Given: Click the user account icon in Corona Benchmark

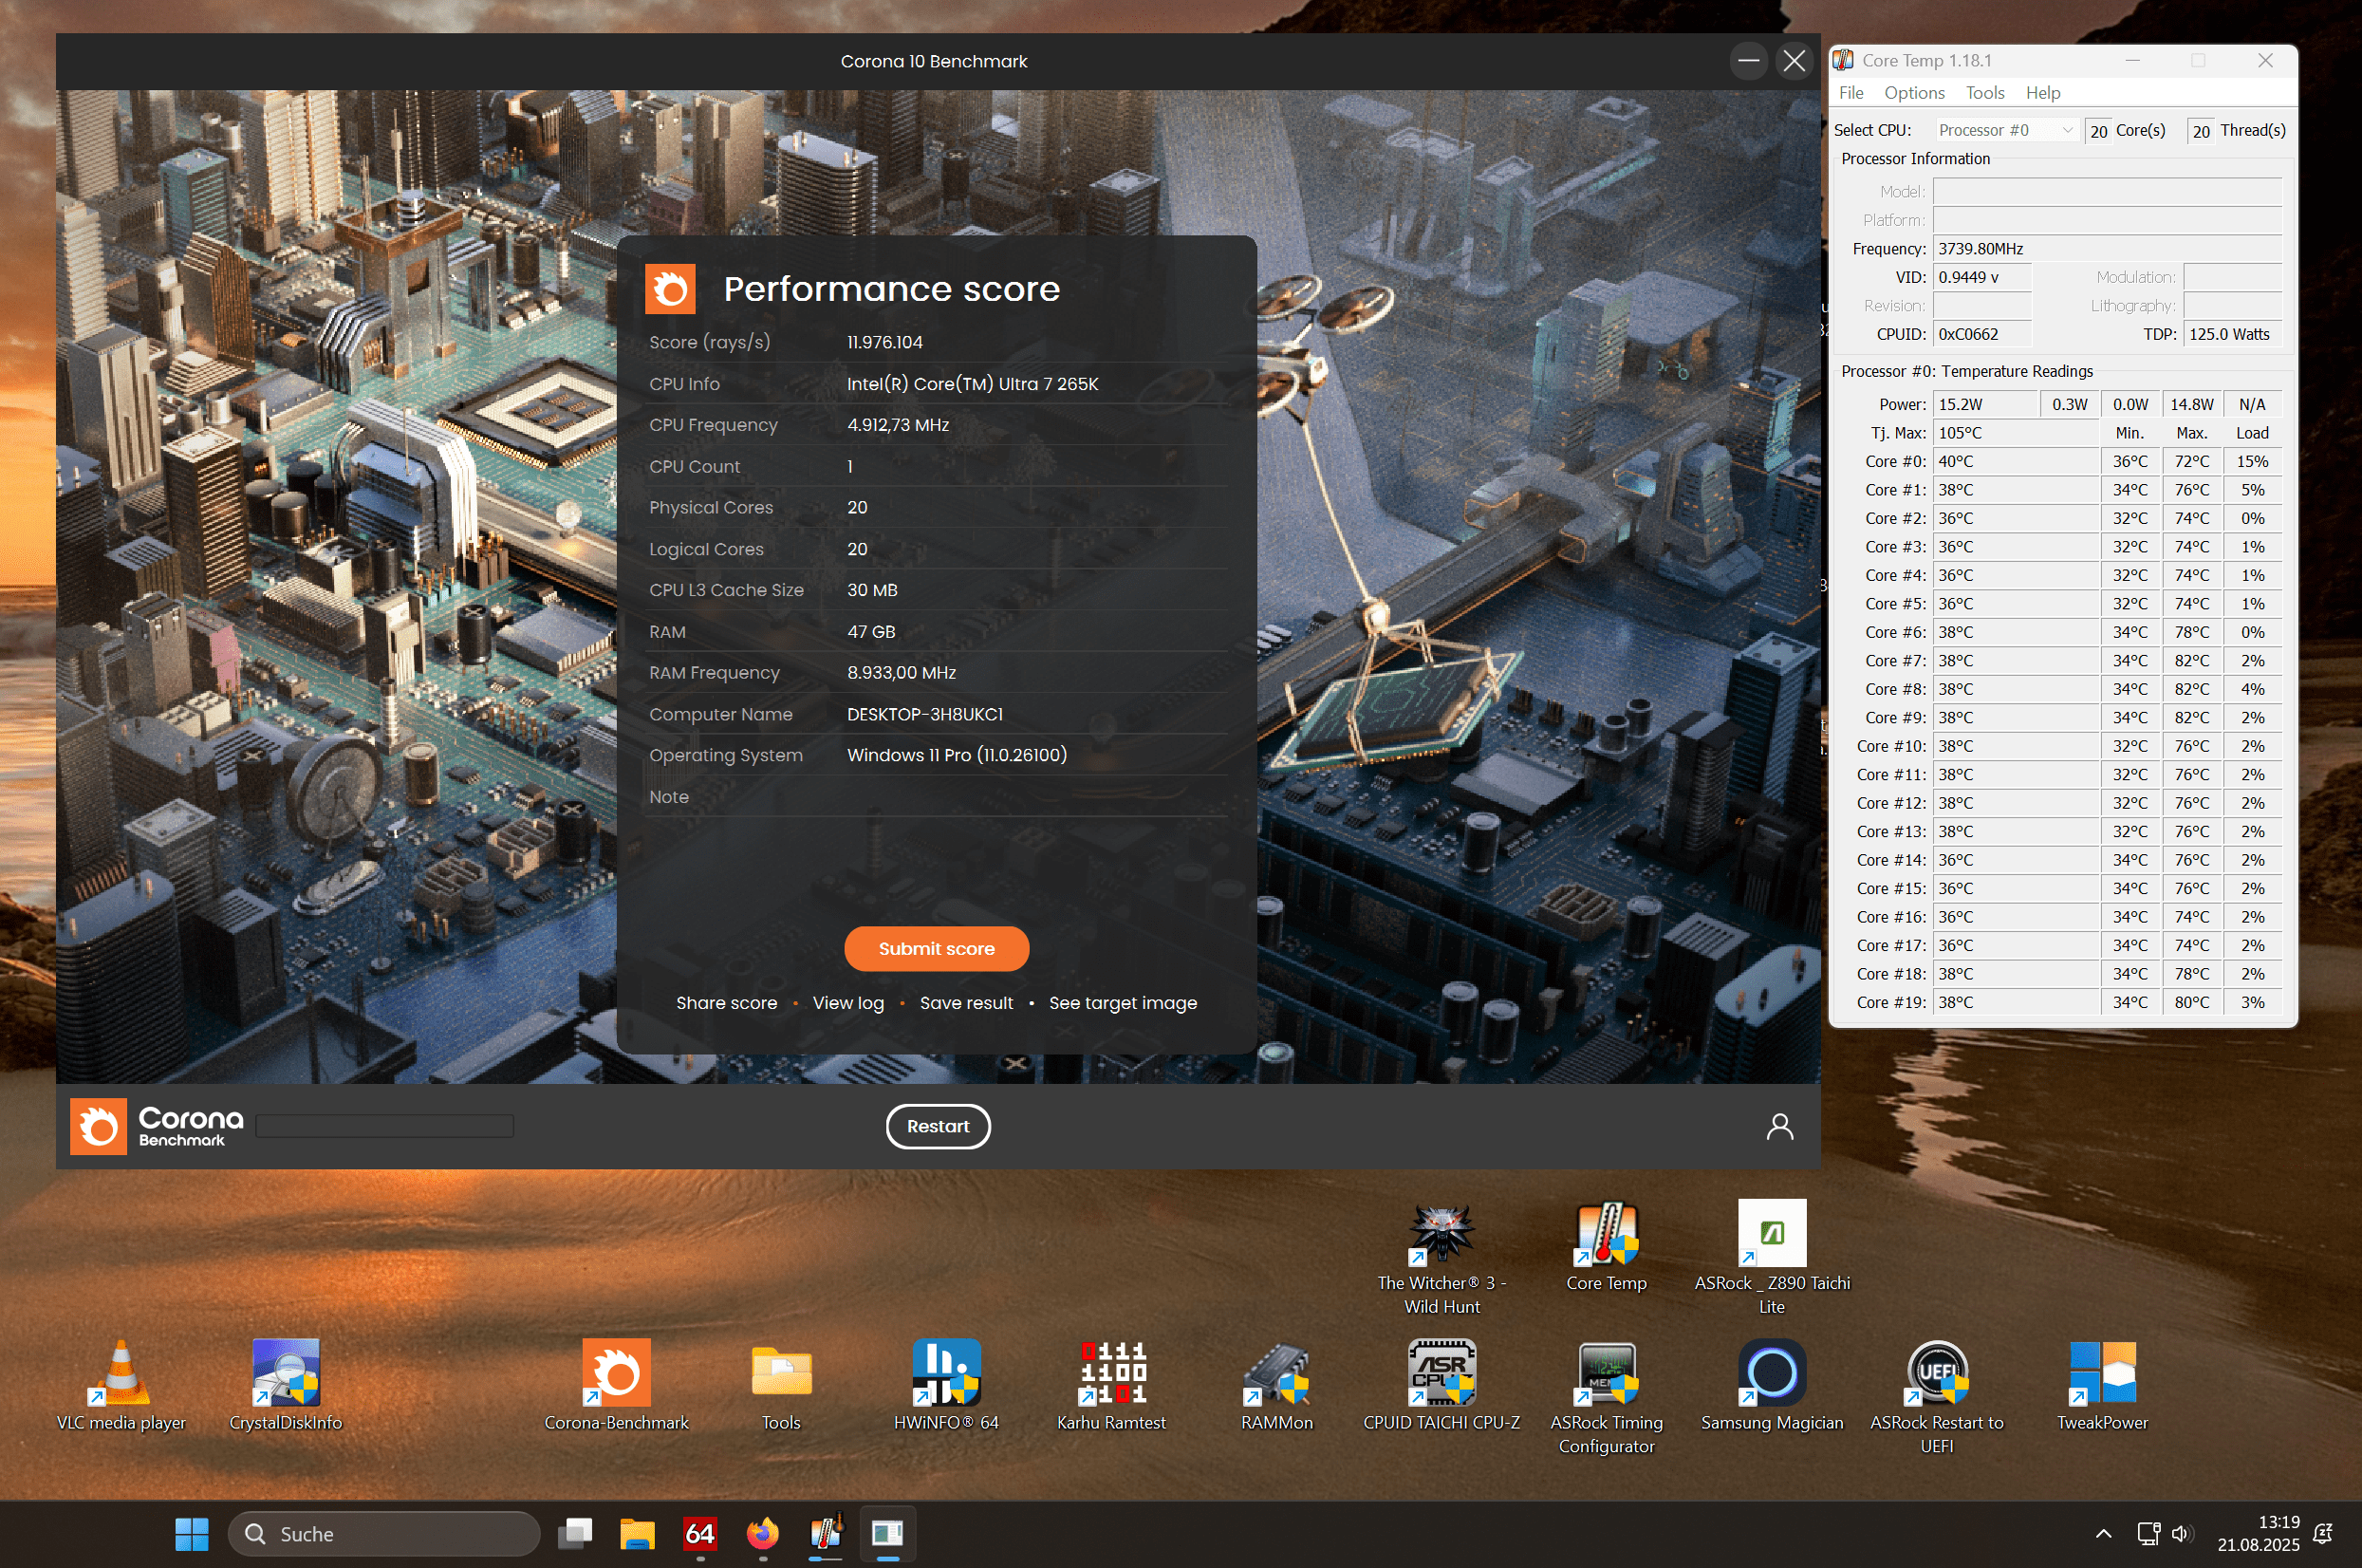Looking at the screenshot, I should 1779,1126.
